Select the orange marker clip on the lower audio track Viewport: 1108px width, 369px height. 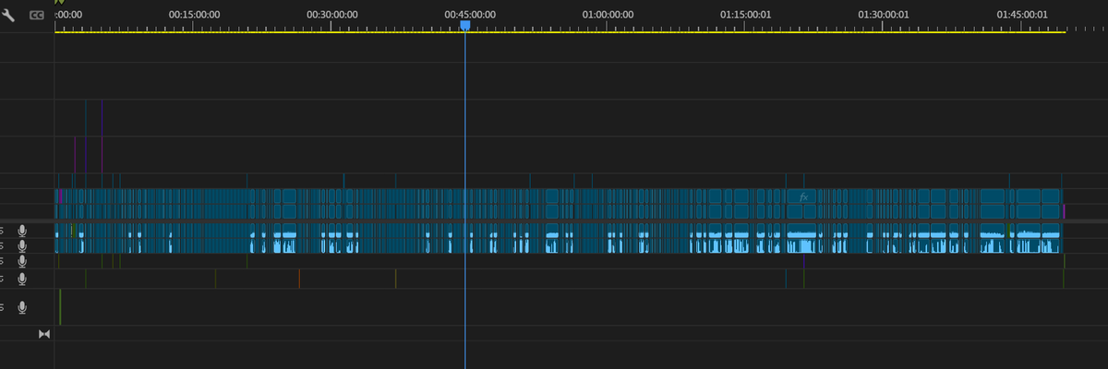[x=299, y=278]
